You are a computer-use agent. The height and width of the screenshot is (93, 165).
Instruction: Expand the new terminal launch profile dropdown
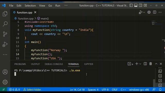point(140,64)
